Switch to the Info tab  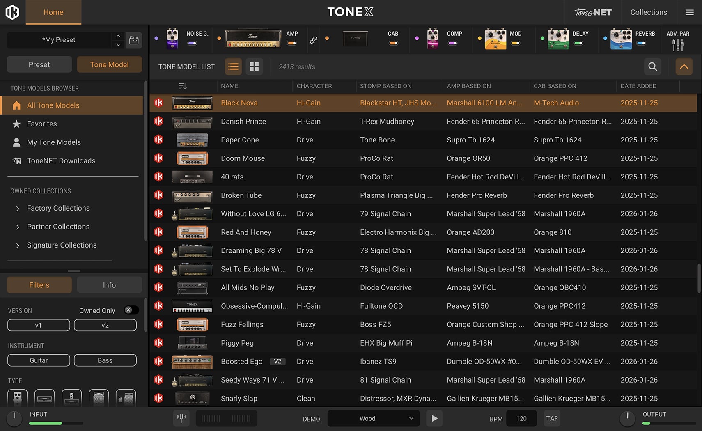coord(109,285)
